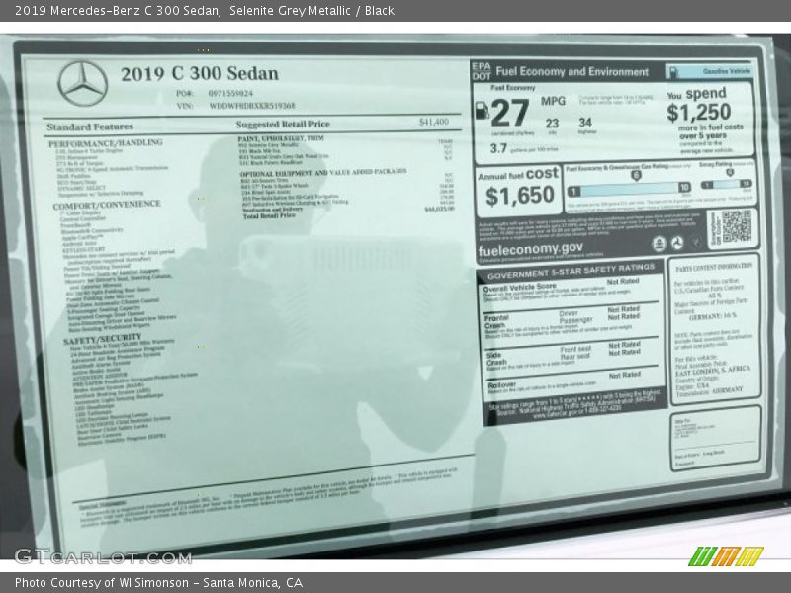Click the 'GERMANY: 16 %' parts content line
Screen dimensions: 791x593
[712, 316]
